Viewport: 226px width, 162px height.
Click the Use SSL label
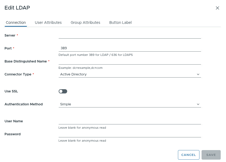click(11, 91)
